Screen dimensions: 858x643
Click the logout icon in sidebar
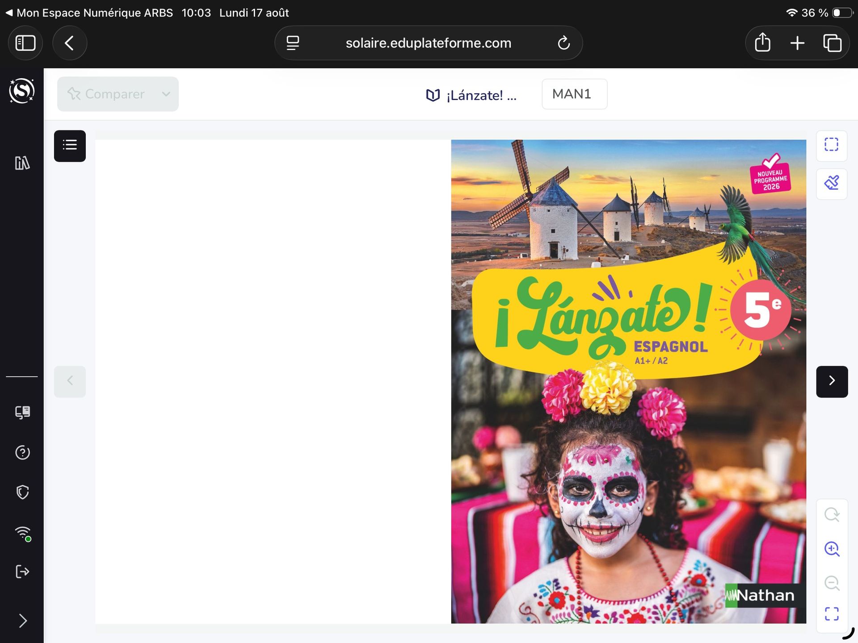[22, 572]
